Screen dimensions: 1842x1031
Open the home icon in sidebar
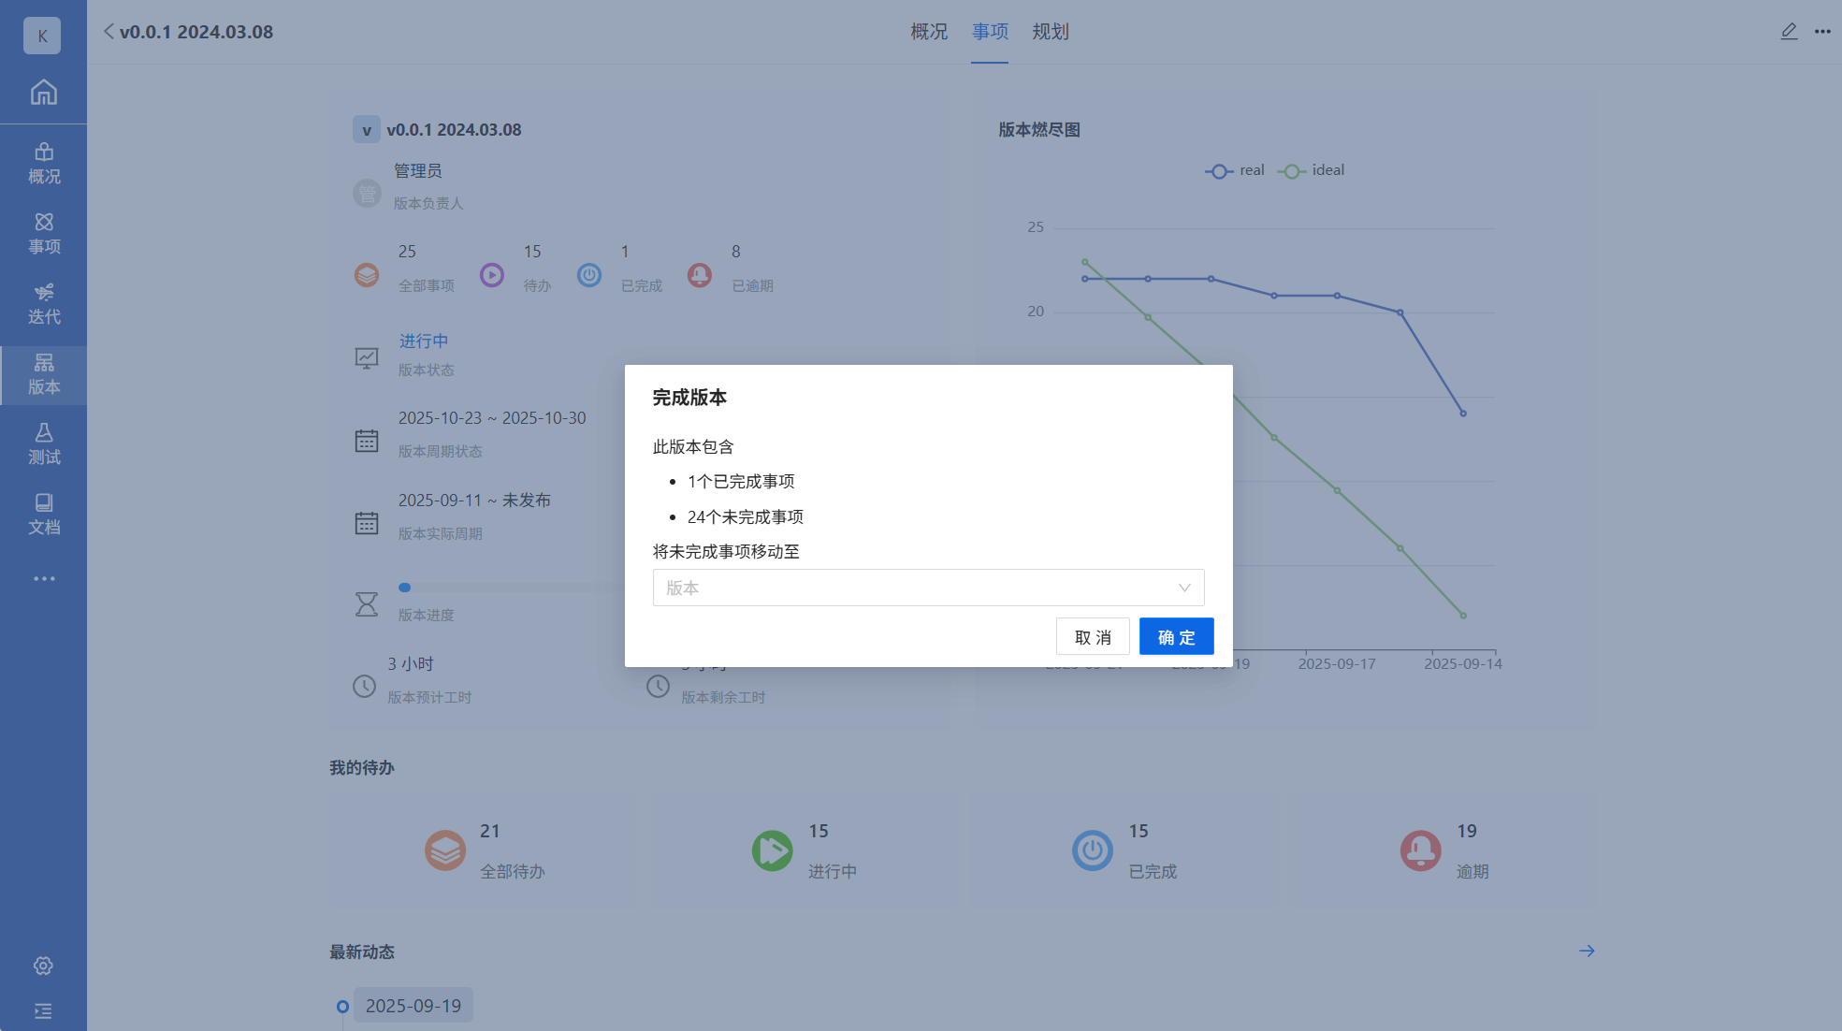click(x=43, y=92)
